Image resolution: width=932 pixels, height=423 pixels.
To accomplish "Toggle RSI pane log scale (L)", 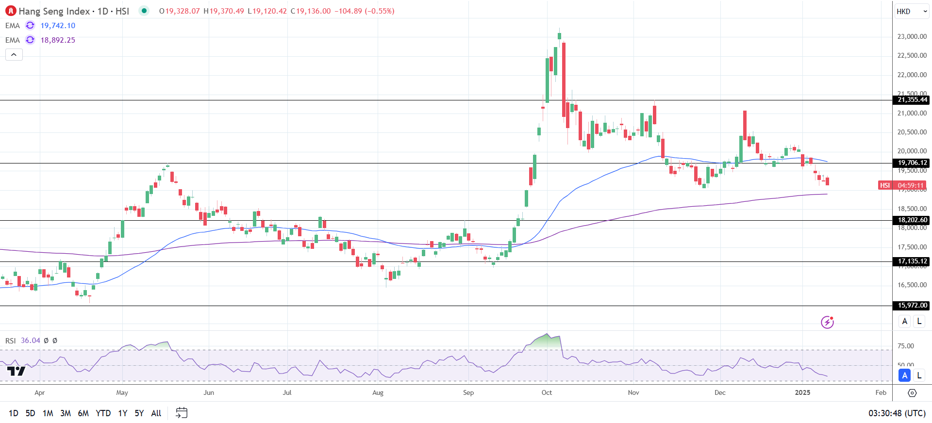I will point(919,375).
